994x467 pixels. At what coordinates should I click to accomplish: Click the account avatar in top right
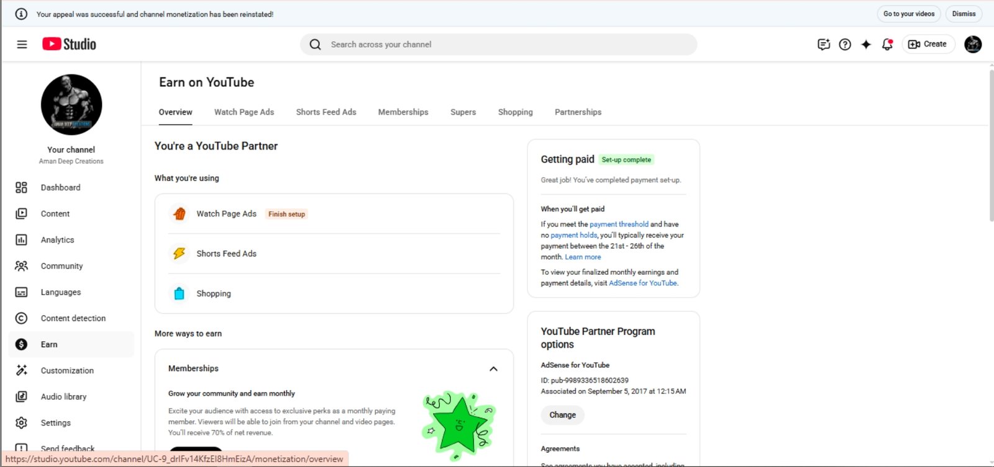click(x=972, y=44)
